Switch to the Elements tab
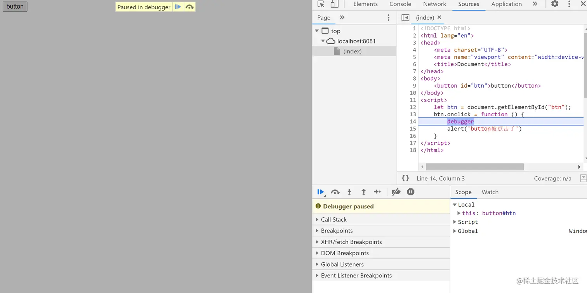Viewport: 587px width, 293px height. tap(365, 4)
